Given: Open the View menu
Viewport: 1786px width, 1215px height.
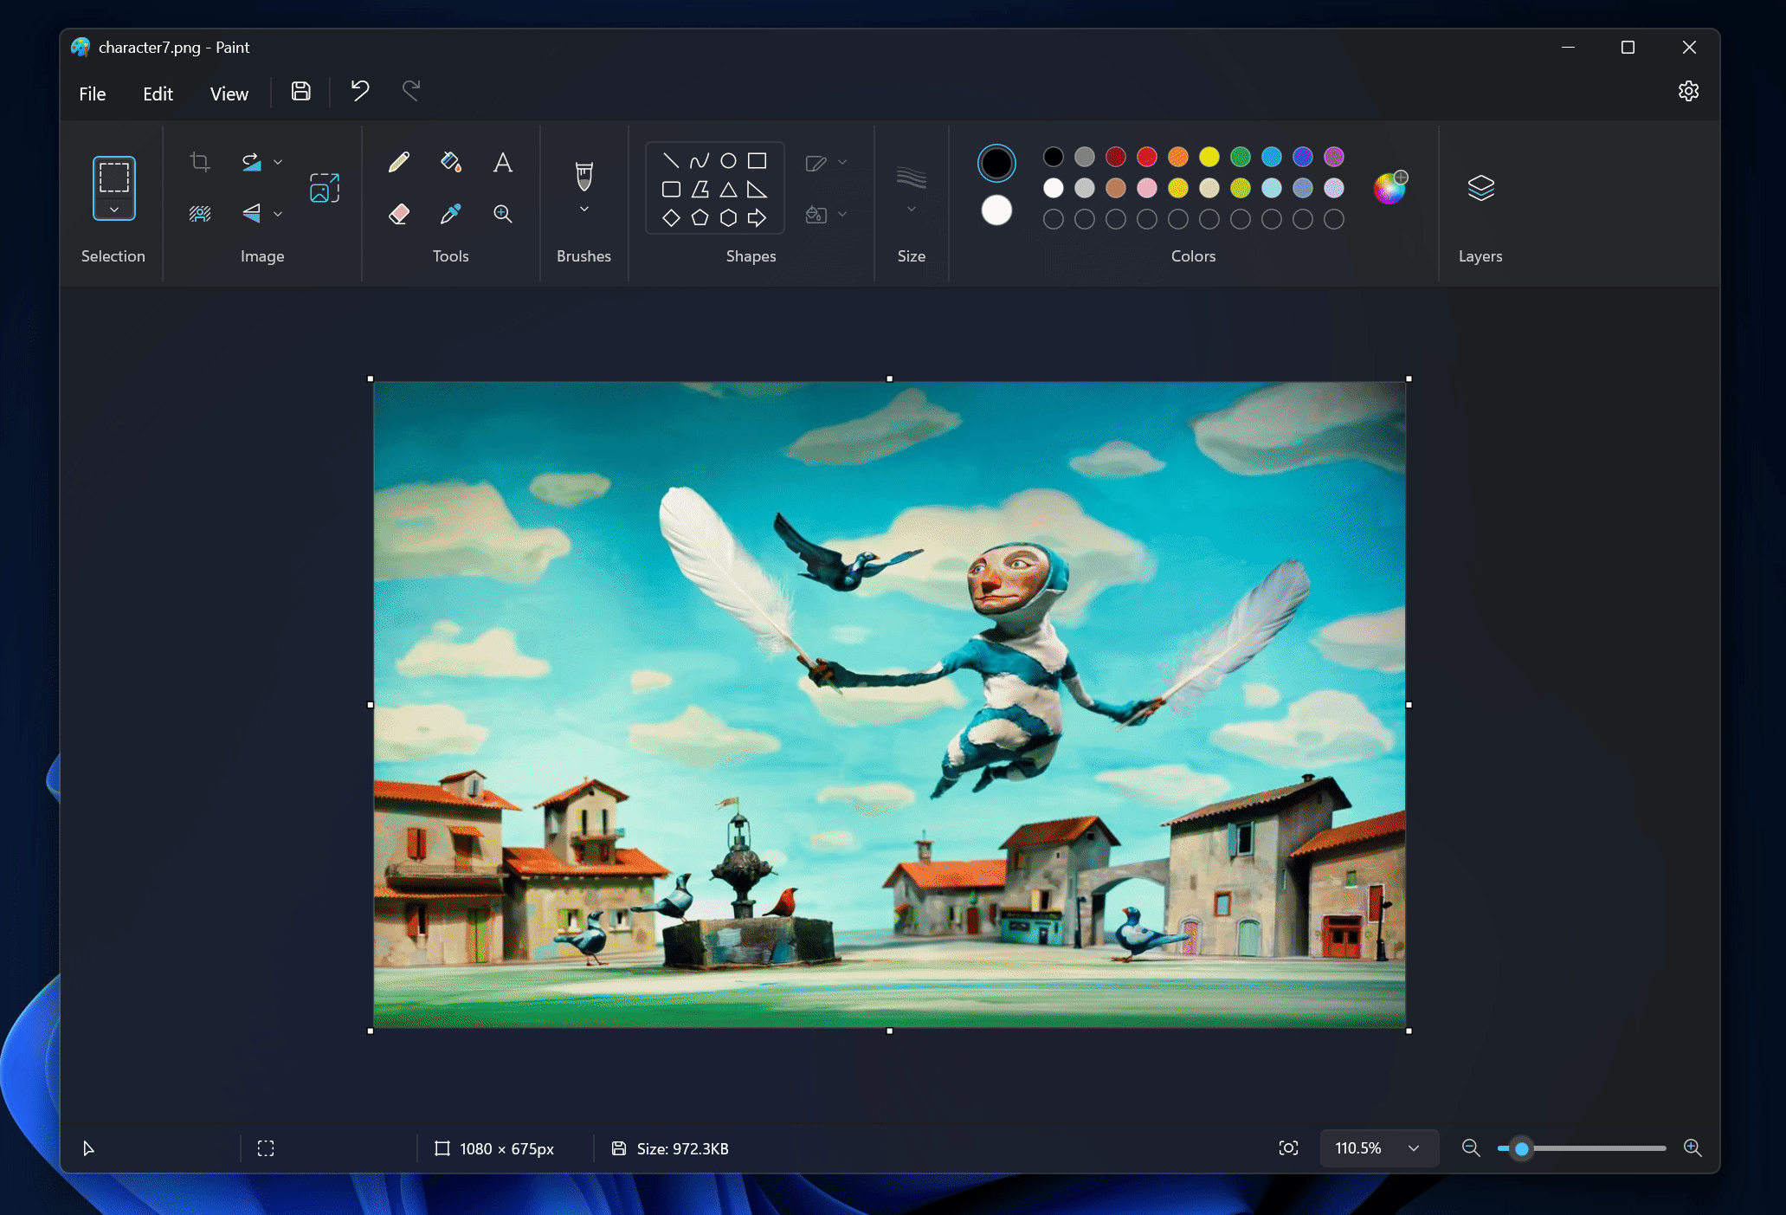Looking at the screenshot, I should (228, 92).
